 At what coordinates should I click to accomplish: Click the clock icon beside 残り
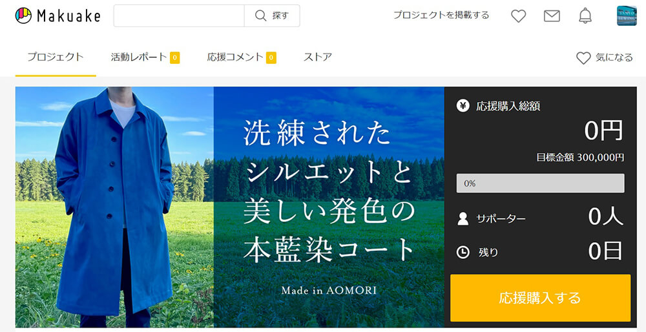tap(463, 252)
